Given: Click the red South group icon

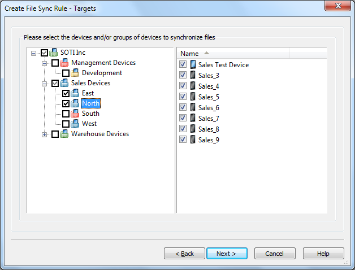Looking at the screenshot, I should [x=75, y=114].
